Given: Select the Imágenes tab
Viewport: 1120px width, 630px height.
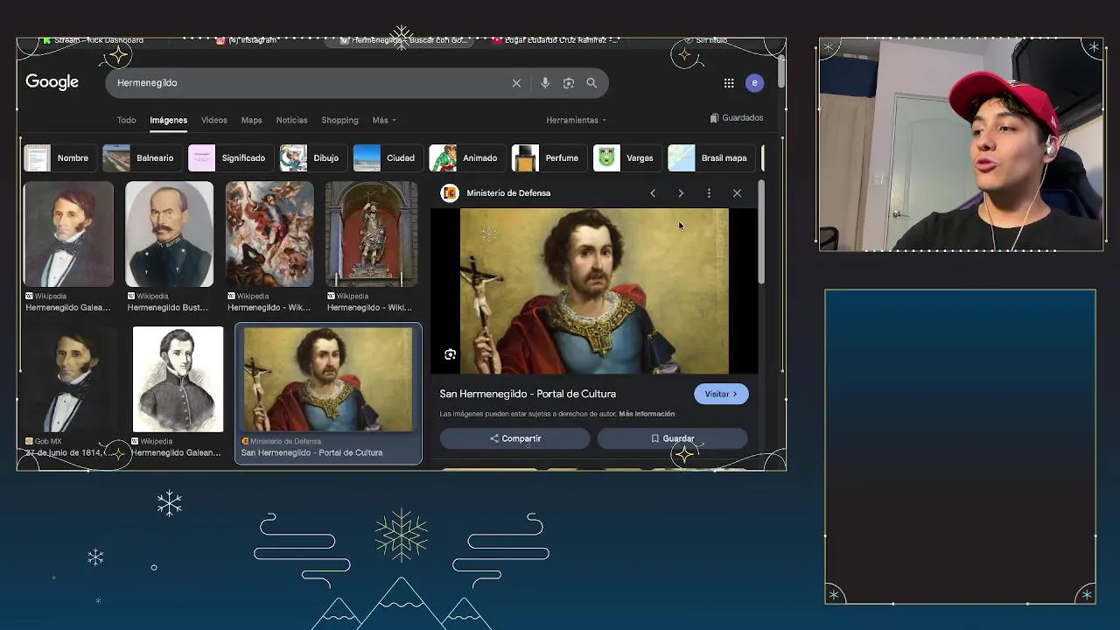Looking at the screenshot, I should pyautogui.click(x=168, y=120).
